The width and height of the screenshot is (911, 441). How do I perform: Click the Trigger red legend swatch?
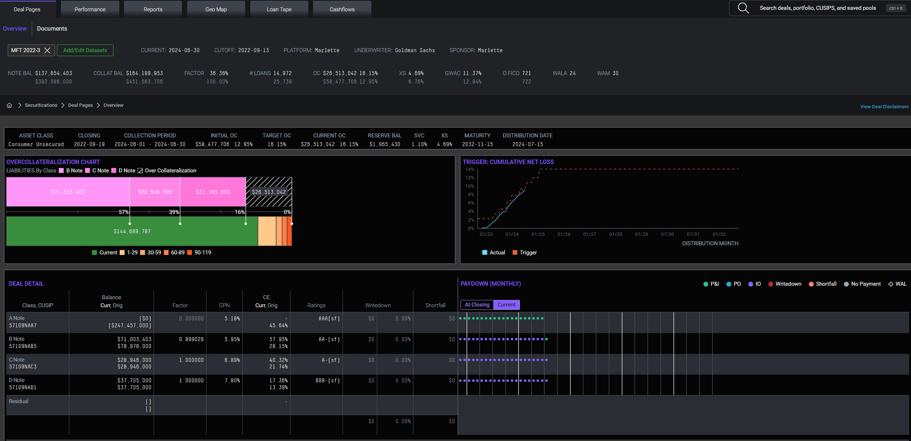pos(515,253)
